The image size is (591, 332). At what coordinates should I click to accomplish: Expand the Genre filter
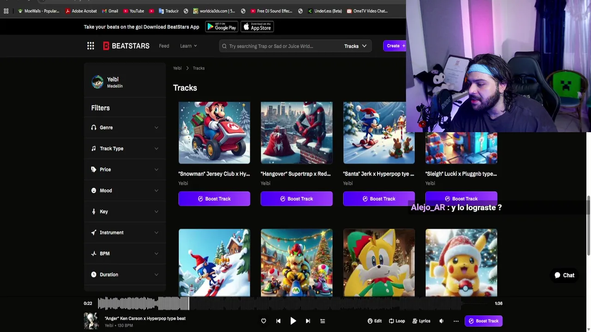point(125,128)
